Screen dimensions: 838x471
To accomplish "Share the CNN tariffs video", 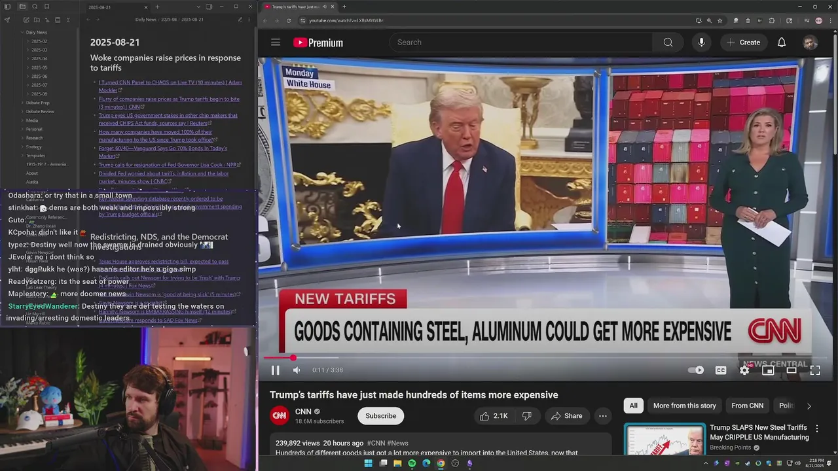I will [x=566, y=416].
